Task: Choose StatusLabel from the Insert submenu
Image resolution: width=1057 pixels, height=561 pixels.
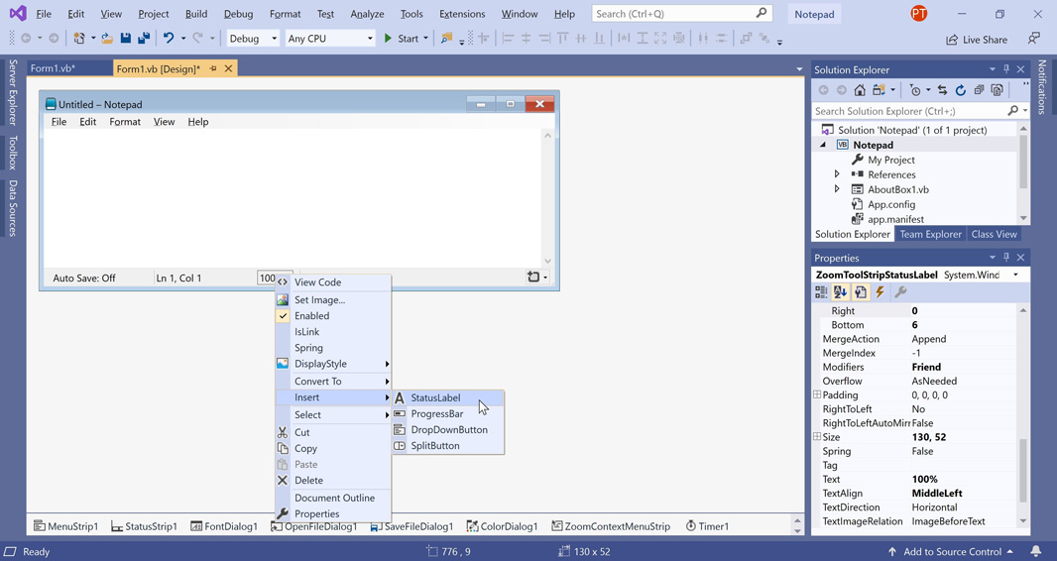Action: (x=435, y=397)
